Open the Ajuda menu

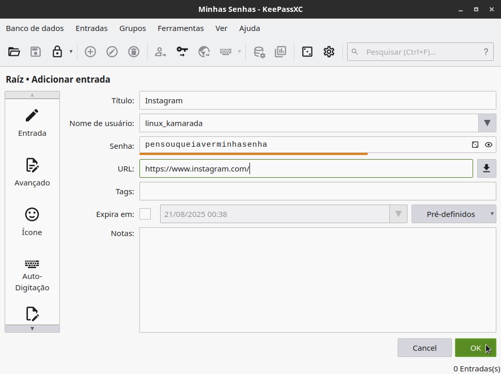(x=249, y=28)
